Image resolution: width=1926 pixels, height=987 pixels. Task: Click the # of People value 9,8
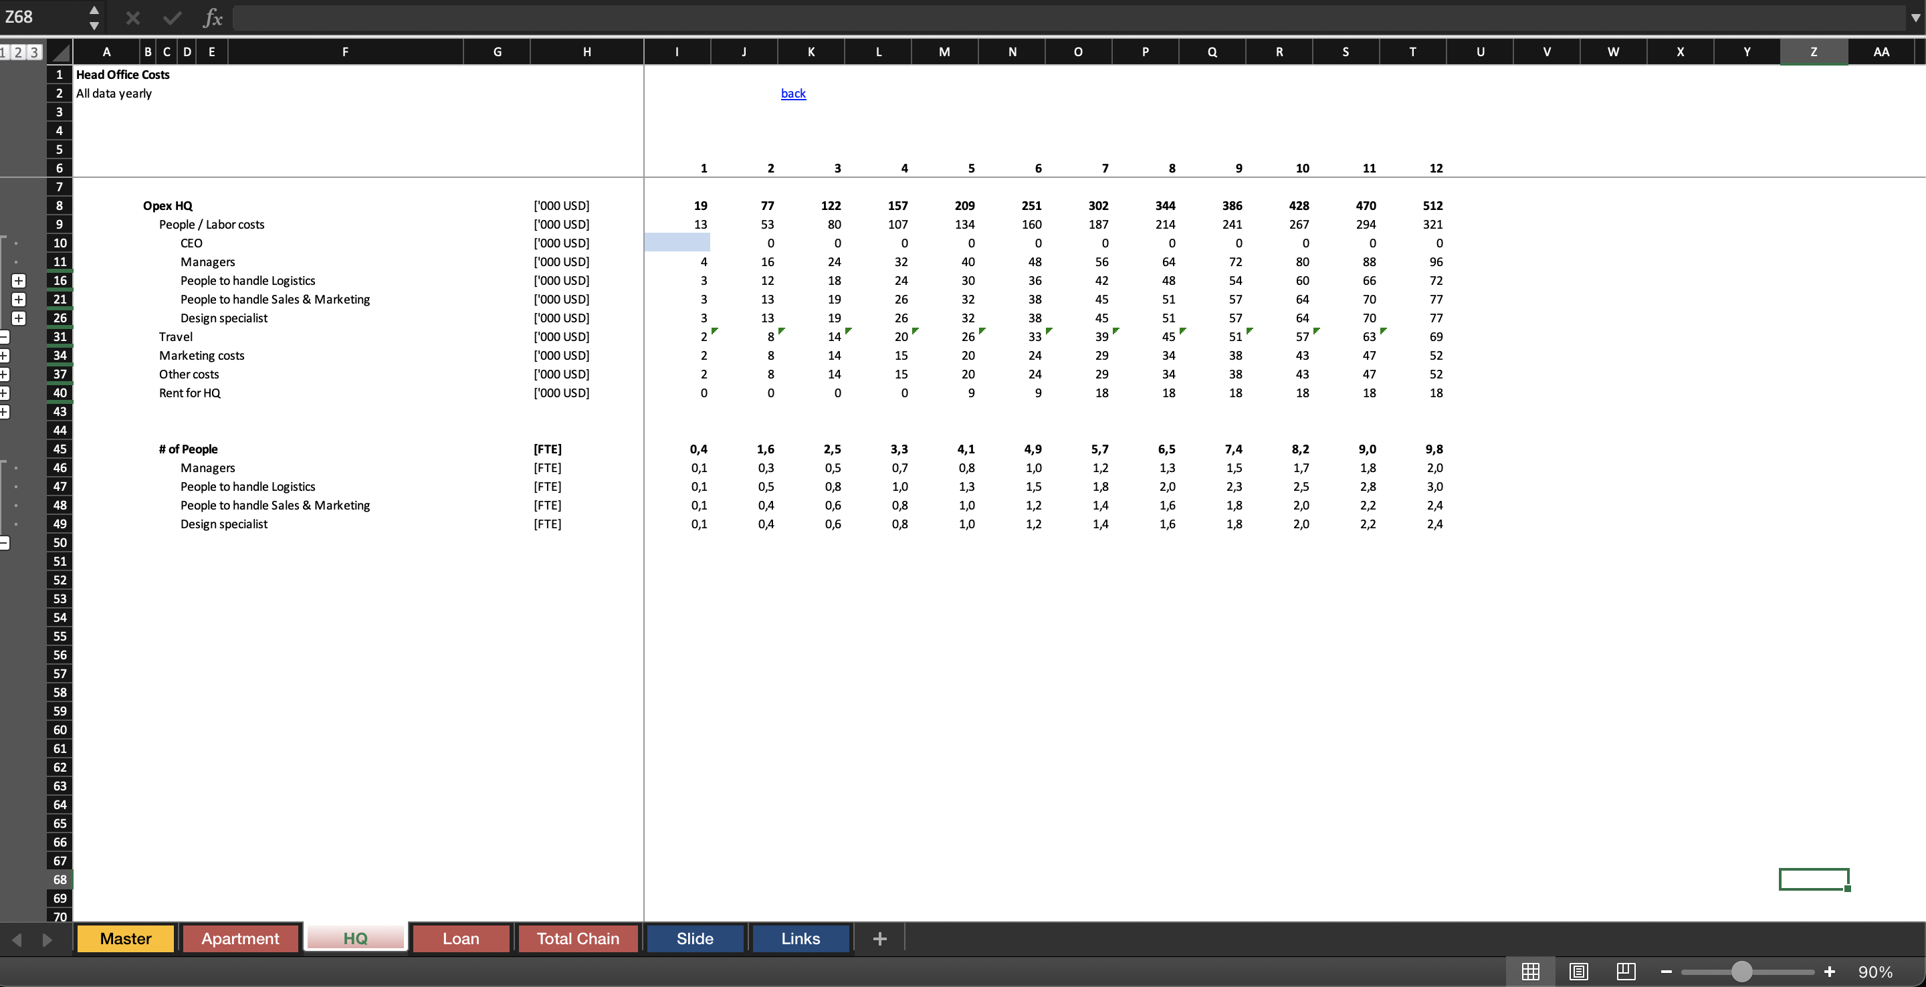1434,449
